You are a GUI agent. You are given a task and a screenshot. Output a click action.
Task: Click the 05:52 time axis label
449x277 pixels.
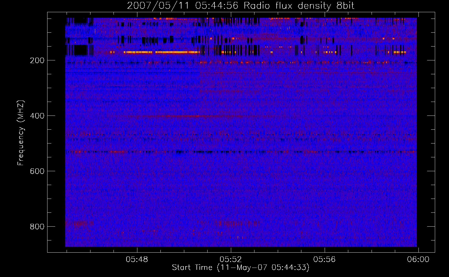click(231, 259)
